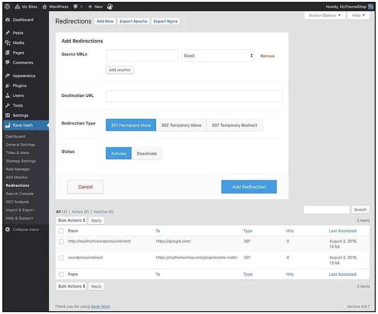Screen dimensions: 378x314
Task: Tick the select-all checkbox in table footer
Action: tap(61, 274)
